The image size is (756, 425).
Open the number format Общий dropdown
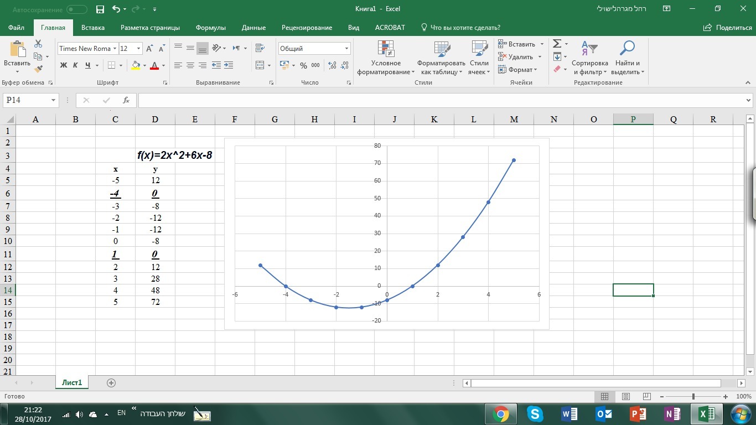coord(347,49)
